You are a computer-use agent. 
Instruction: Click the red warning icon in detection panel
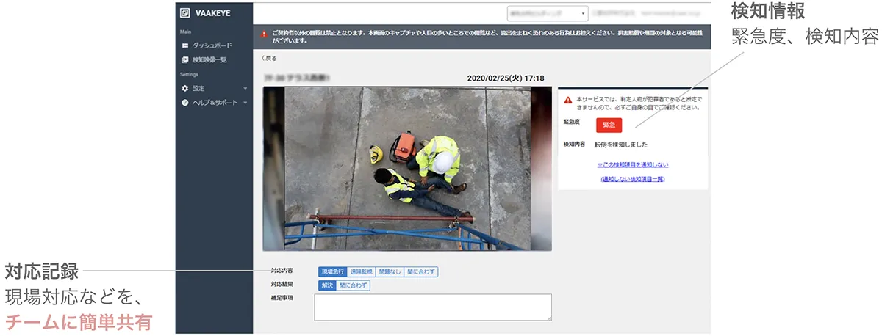click(x=567, y=99)
